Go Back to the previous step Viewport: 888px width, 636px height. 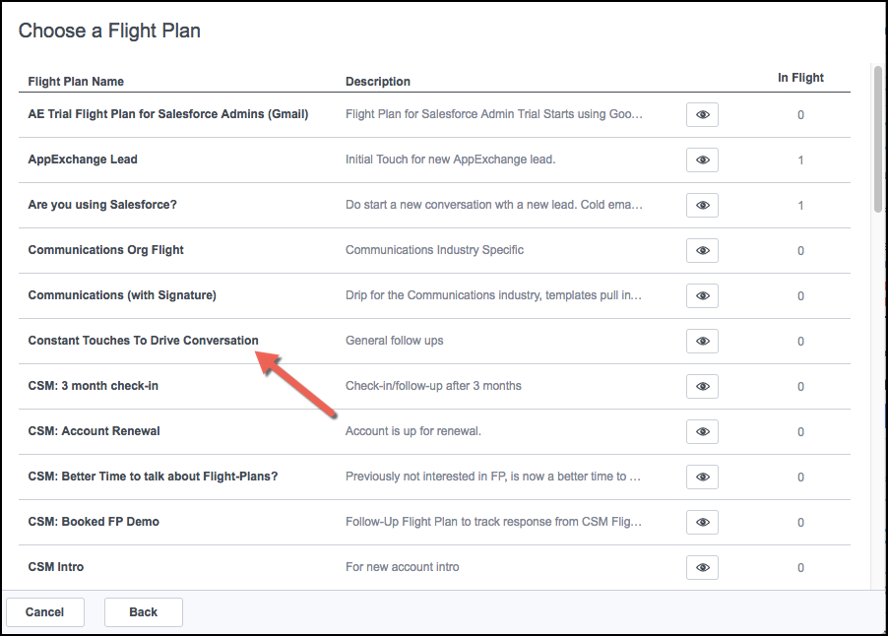(144, 612)
